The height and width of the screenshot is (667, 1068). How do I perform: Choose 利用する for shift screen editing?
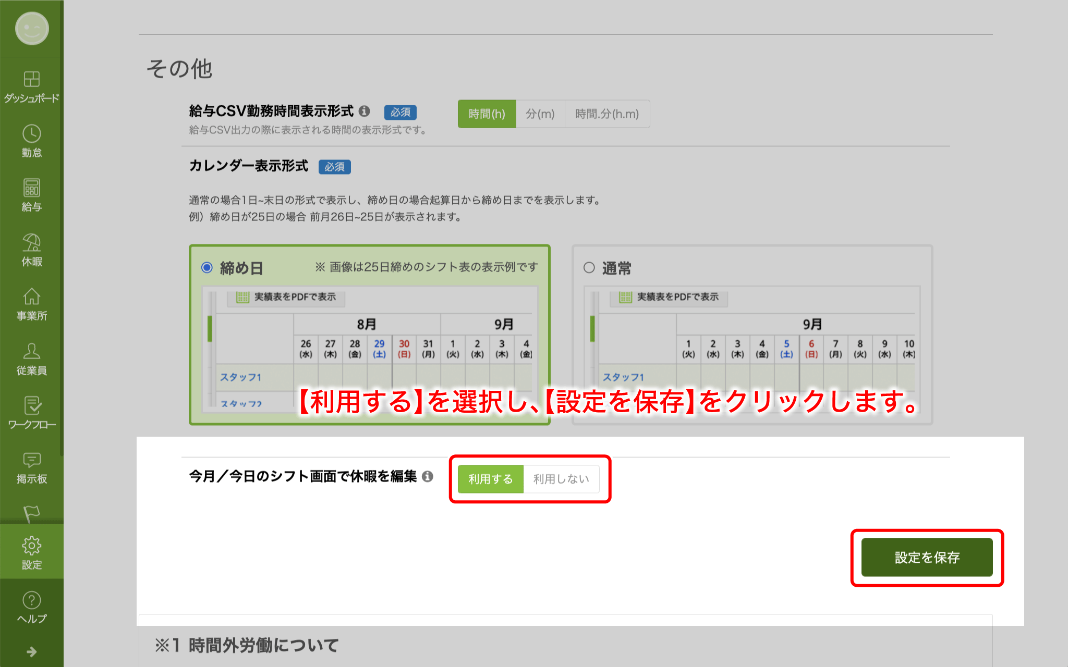[491, 479]
